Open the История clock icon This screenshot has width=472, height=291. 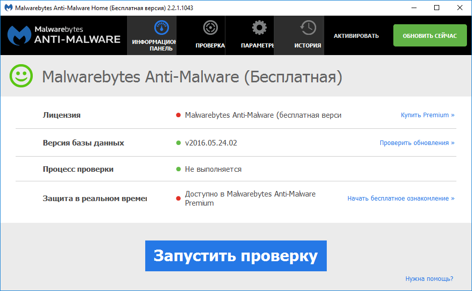[x=307, y=27]
